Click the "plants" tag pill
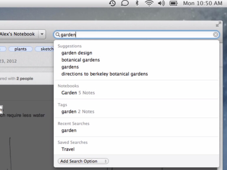Viewport: 227px width, 170px height. [20, 49]
